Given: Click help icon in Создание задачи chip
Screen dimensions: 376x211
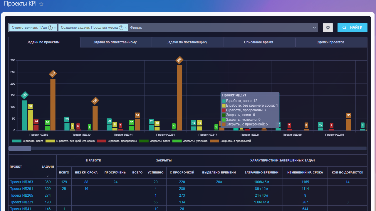Looking at the screenshot, I should click(121, 28).
